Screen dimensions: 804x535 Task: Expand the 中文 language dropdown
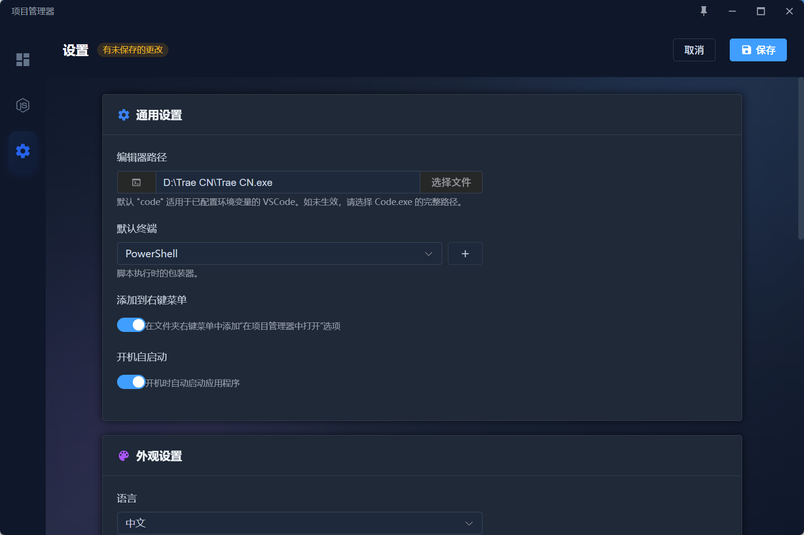tap(299, 523)
